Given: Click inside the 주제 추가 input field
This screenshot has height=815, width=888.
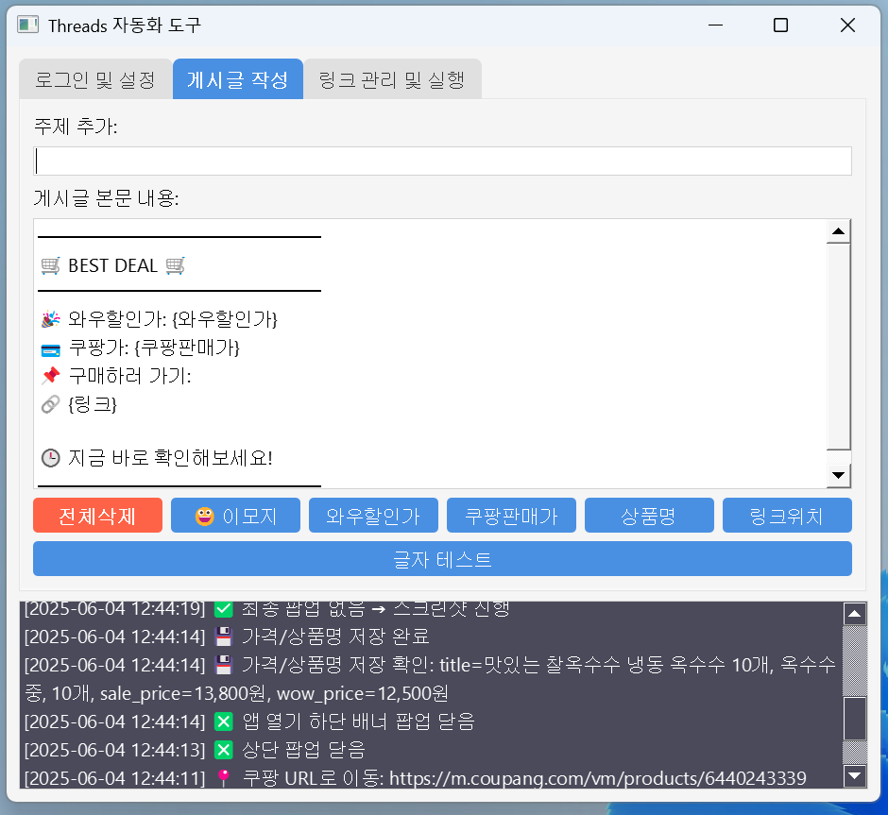Looking at the screenshot, I should 442,161.
